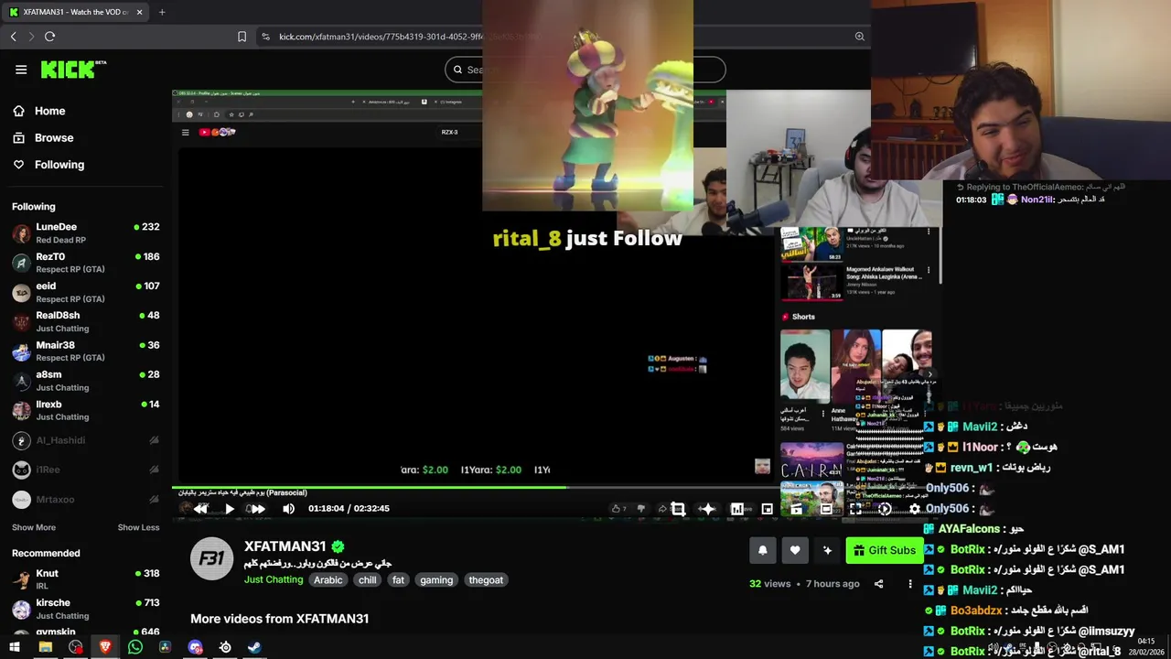Open recommended channel kirsche
Screen dimensions: 1171x659
coord(85,609)
